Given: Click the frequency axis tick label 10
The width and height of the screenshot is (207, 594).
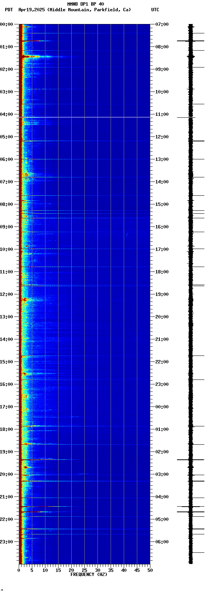Looking at the screenshot, I should (x=45, y=570).
